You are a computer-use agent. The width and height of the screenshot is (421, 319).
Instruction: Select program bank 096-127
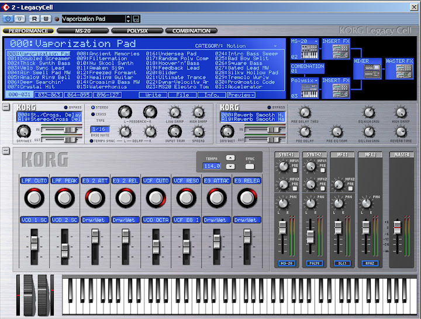(x=107, y=95)
